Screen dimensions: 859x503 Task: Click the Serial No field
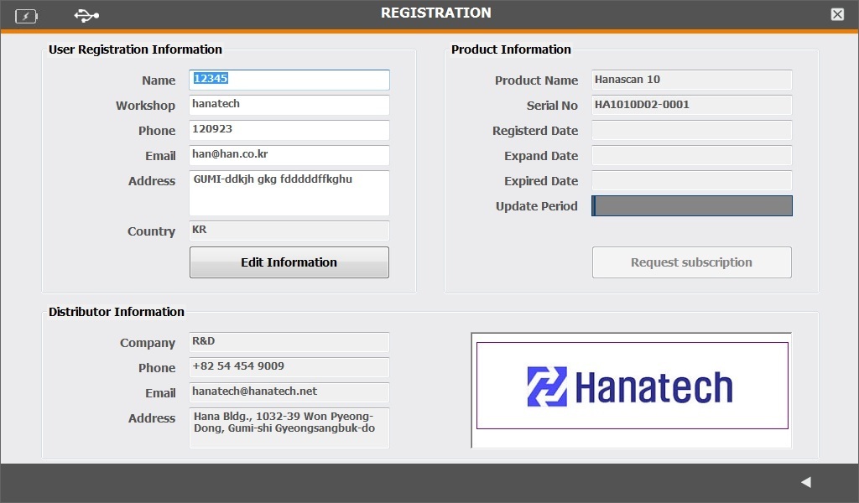tap(691, 106)
